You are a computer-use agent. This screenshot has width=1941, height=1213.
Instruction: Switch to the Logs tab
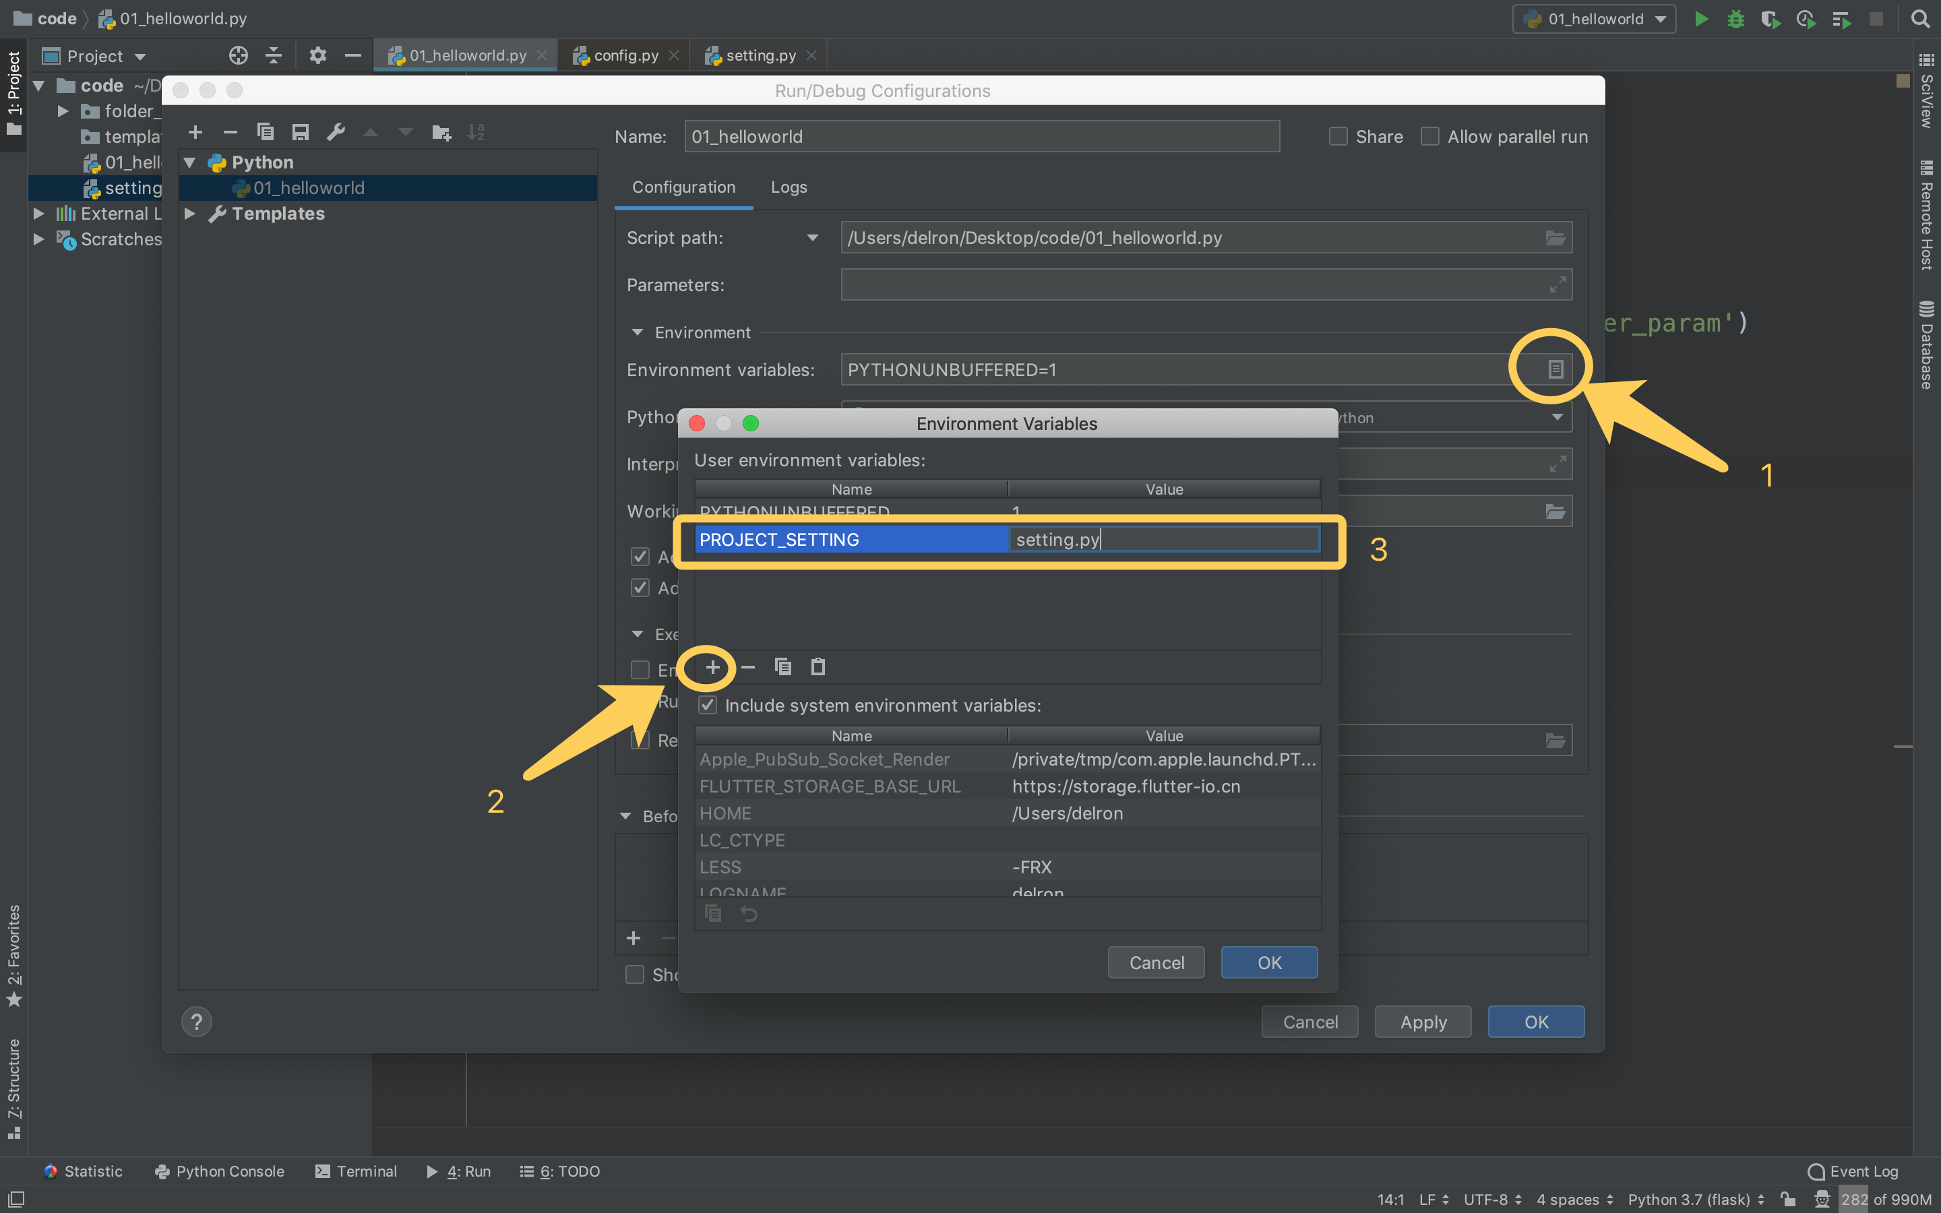click(x=789, y=187)
